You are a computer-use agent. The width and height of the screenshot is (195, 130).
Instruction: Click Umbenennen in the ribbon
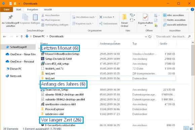[x=108, y=23]
